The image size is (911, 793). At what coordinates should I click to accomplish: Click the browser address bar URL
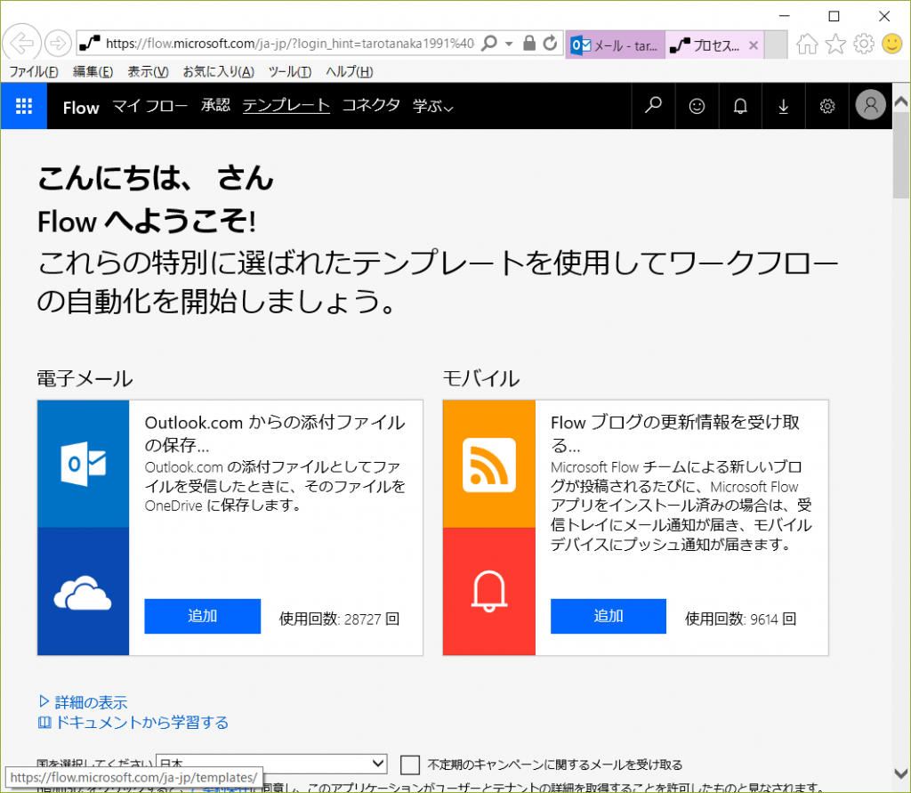coord(289,44)
